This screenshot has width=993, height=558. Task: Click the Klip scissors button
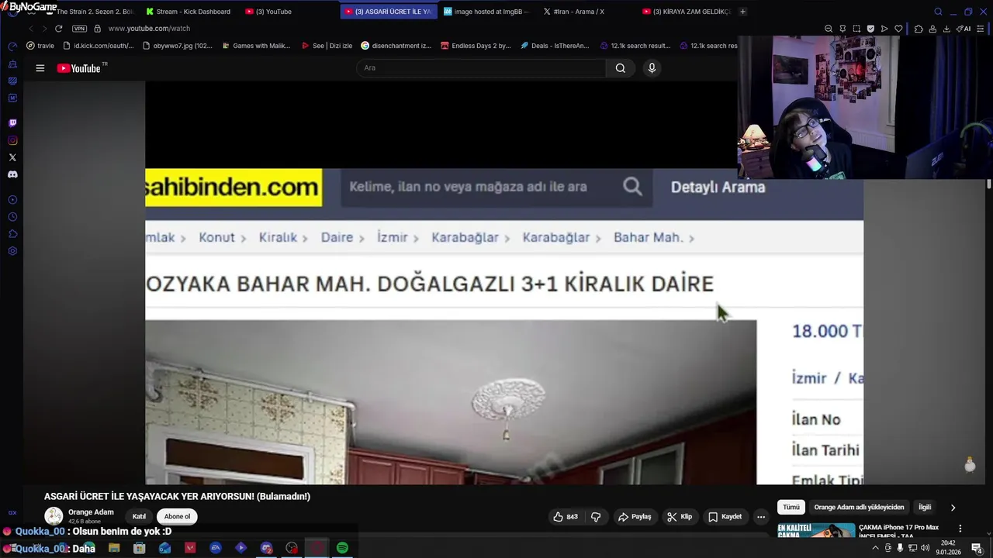click(x=679, y=517)
